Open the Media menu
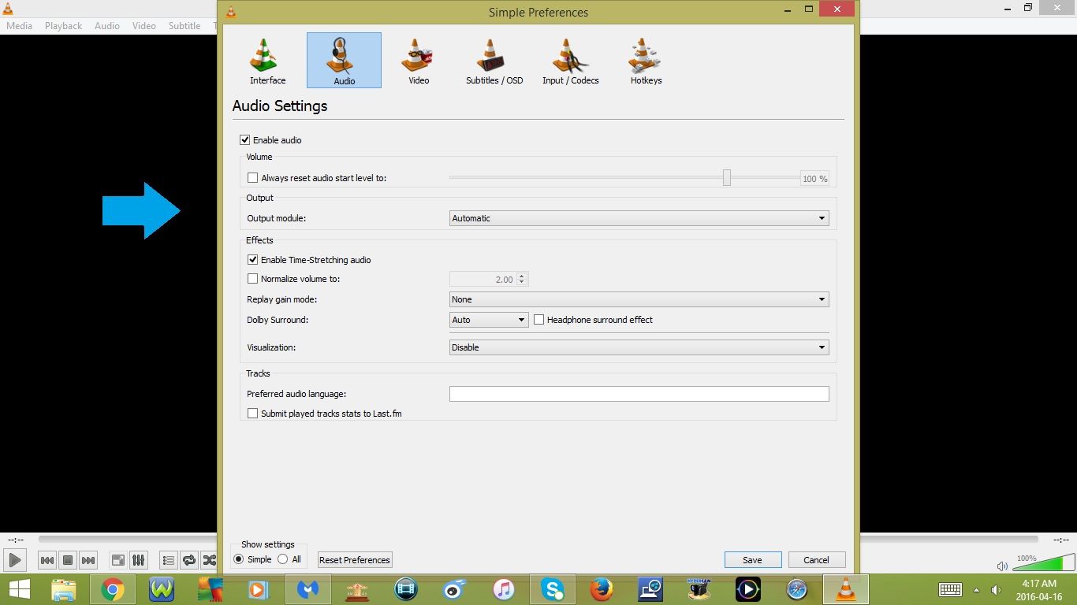The width and height of the screenshot is (1077, 605). (x=18, y=25)
